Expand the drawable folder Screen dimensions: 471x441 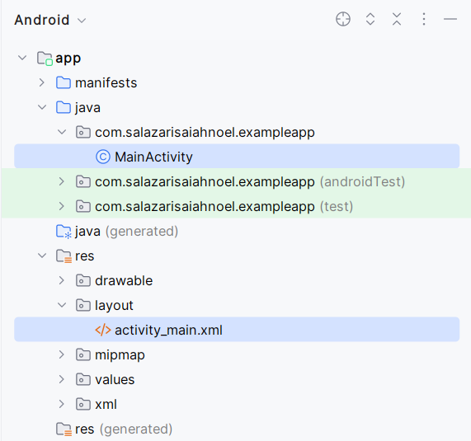tap(62, 280)
